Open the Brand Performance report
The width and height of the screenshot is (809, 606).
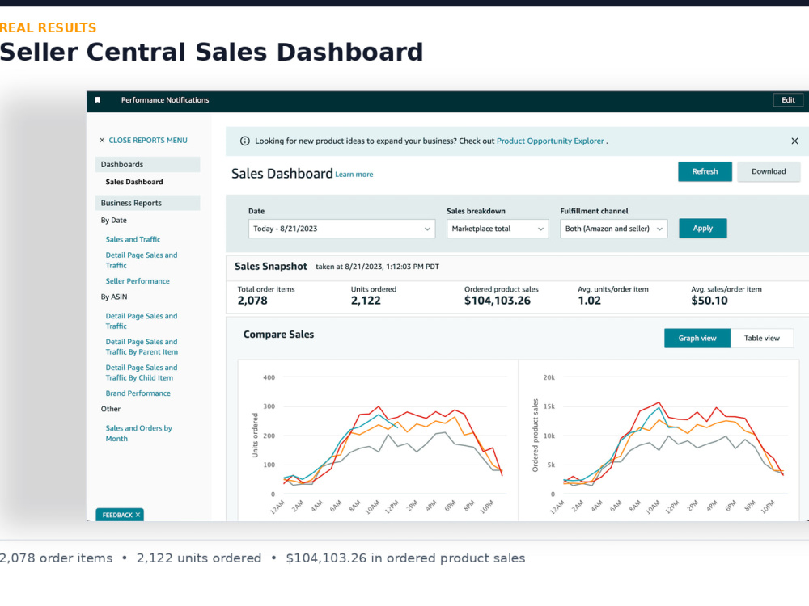pyautogui.click(x=138, y=393)
